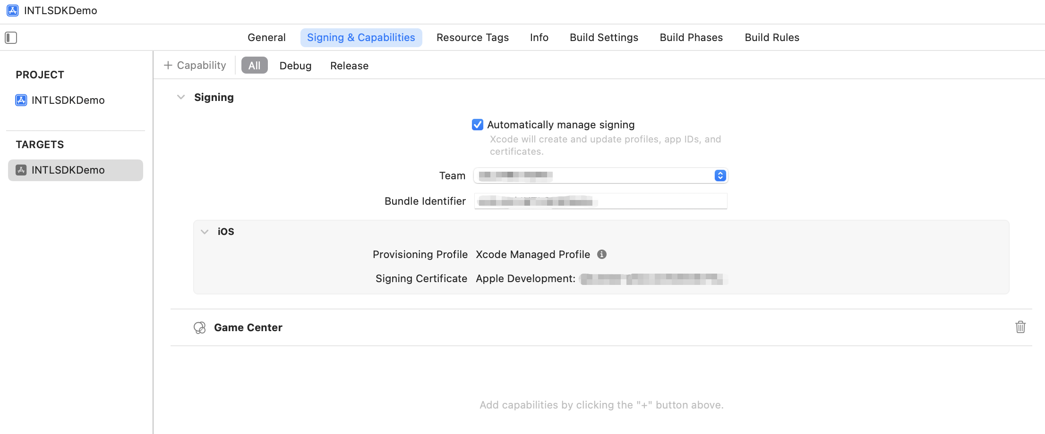This screenshot has height=434, width=1045.
Task: Select the INTLSDKDemo project in the sidebar
Action: coord(68,100)
